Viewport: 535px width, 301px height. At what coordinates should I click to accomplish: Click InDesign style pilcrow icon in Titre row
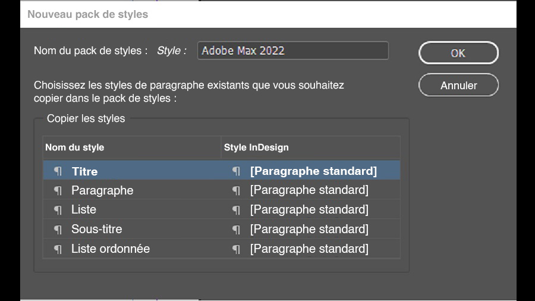(237, 171)
